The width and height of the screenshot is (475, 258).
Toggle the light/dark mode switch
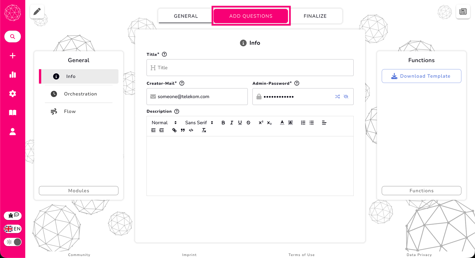pos(13,242)
